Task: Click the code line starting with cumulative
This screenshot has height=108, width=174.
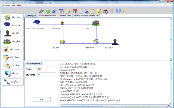Action: [85, 97]
